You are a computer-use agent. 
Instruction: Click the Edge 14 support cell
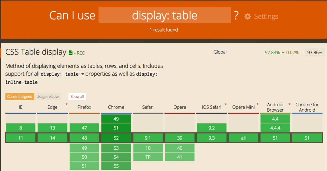click(52, 138)
